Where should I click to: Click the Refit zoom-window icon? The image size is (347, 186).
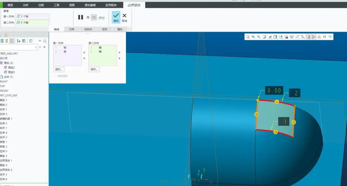(248, 37)
